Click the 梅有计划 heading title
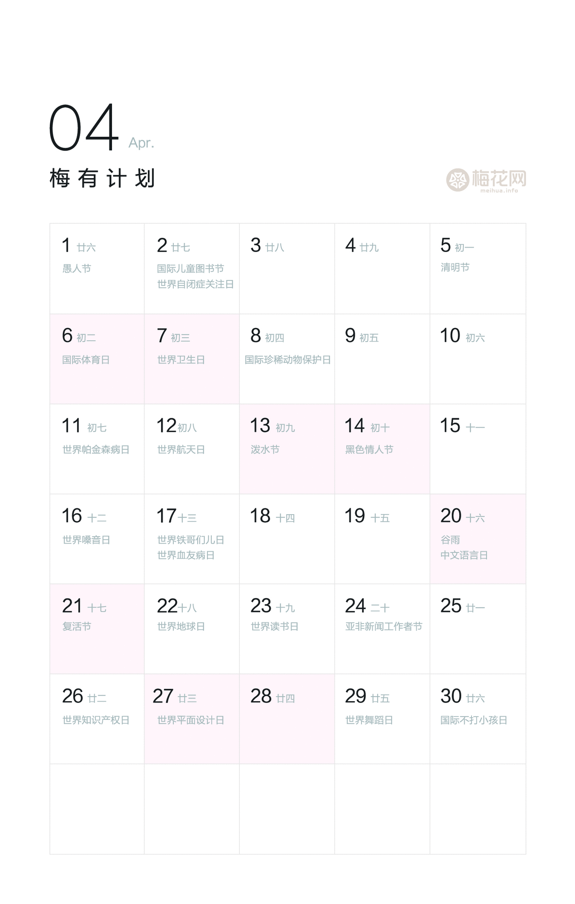 point(102,178)
